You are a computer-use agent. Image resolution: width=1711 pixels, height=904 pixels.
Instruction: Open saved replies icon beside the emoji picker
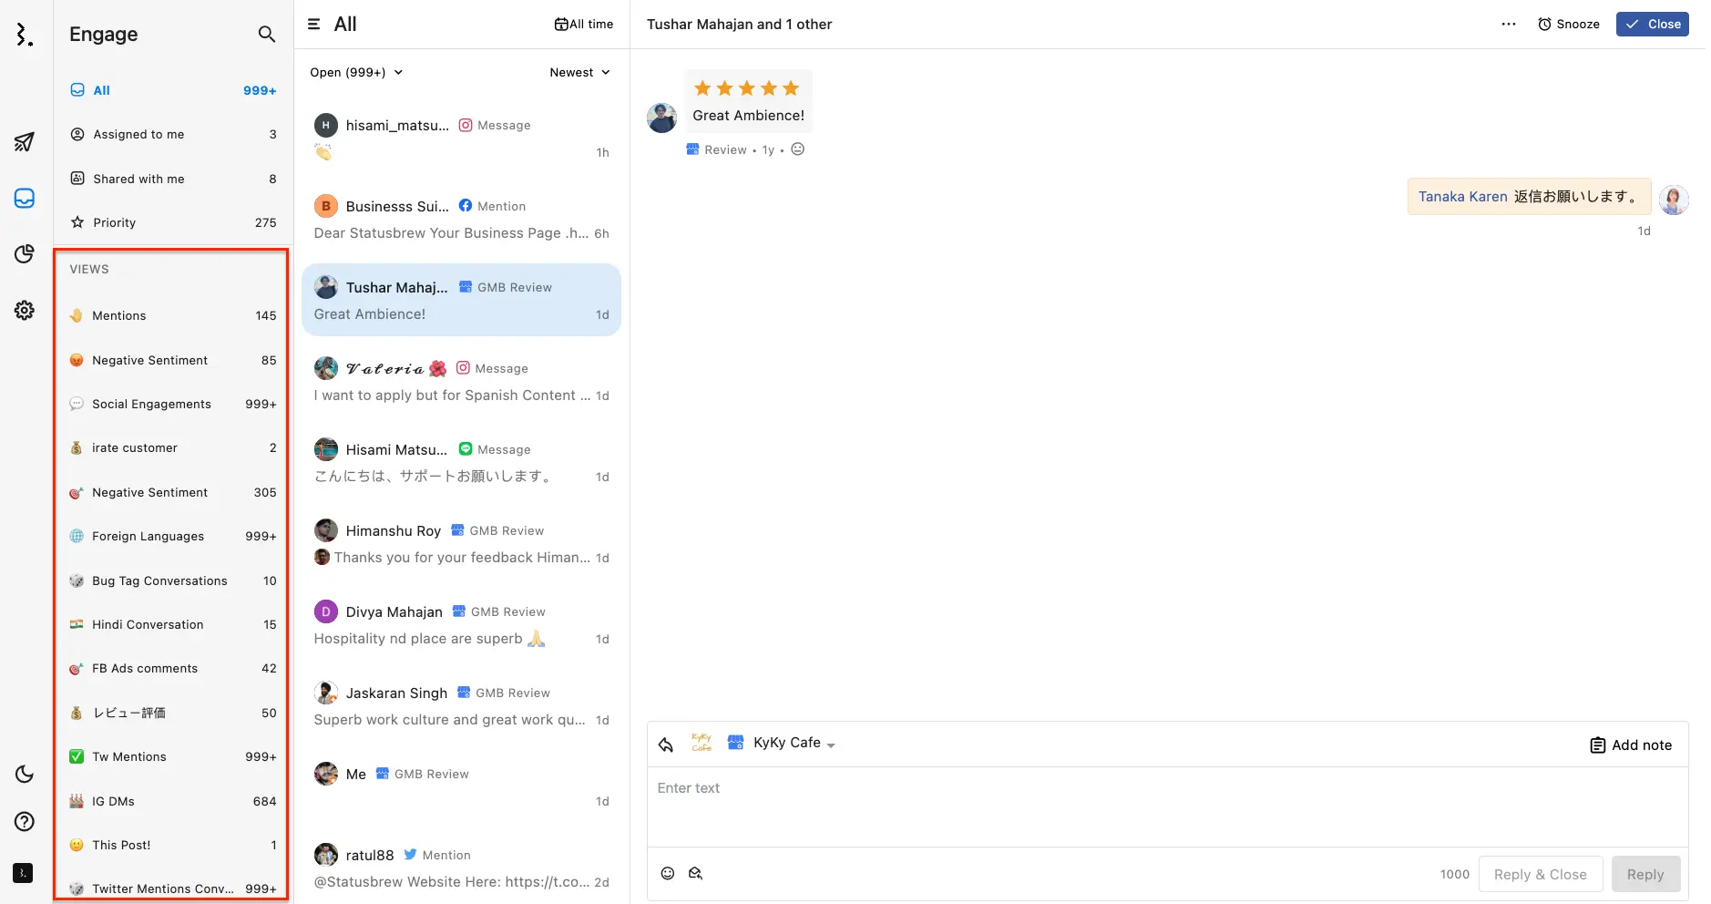point(696,873)
